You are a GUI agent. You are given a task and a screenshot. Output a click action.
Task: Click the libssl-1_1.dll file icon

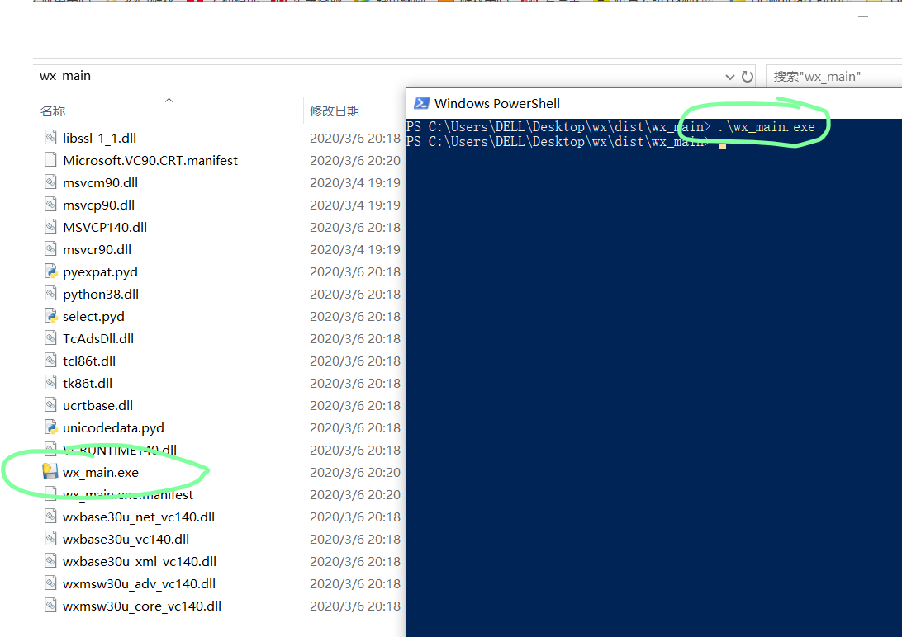point(50,138)
